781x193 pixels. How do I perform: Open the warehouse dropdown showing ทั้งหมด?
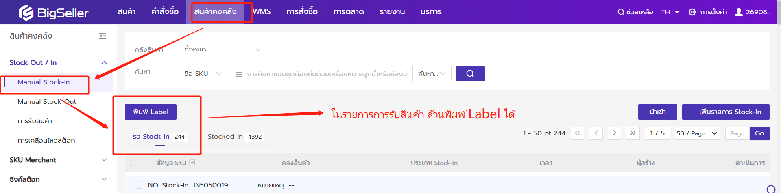(x=222, y=49)
